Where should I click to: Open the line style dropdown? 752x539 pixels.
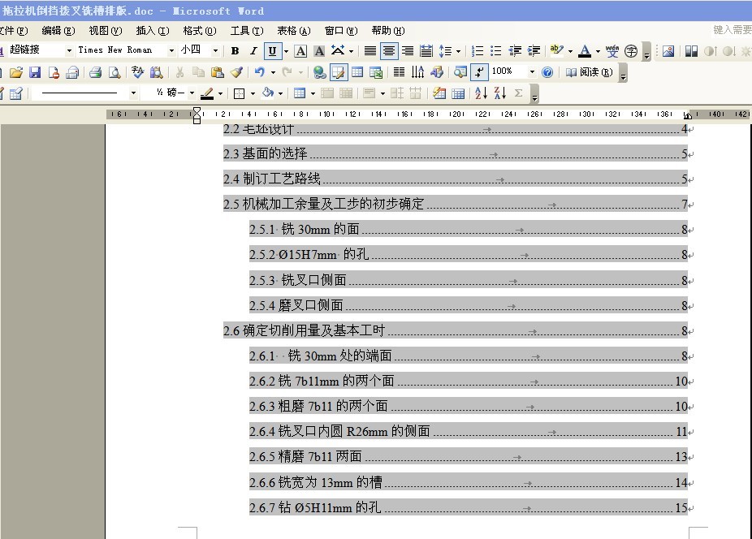click(133, 93)
